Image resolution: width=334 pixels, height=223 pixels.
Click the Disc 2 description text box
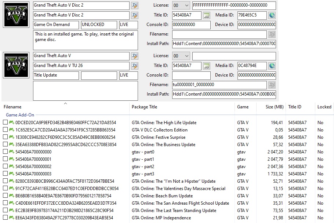tap(86, 40)
